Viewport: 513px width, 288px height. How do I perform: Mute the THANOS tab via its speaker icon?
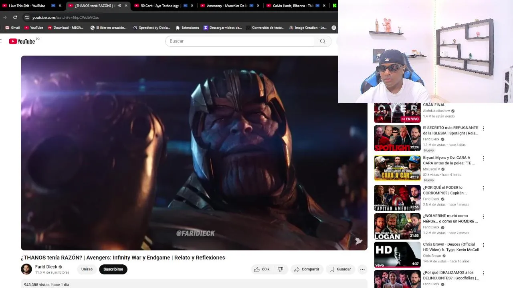point(119,6)
